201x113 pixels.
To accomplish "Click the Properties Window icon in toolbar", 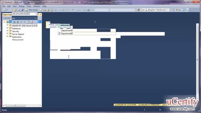I will [x=177, y=10].
